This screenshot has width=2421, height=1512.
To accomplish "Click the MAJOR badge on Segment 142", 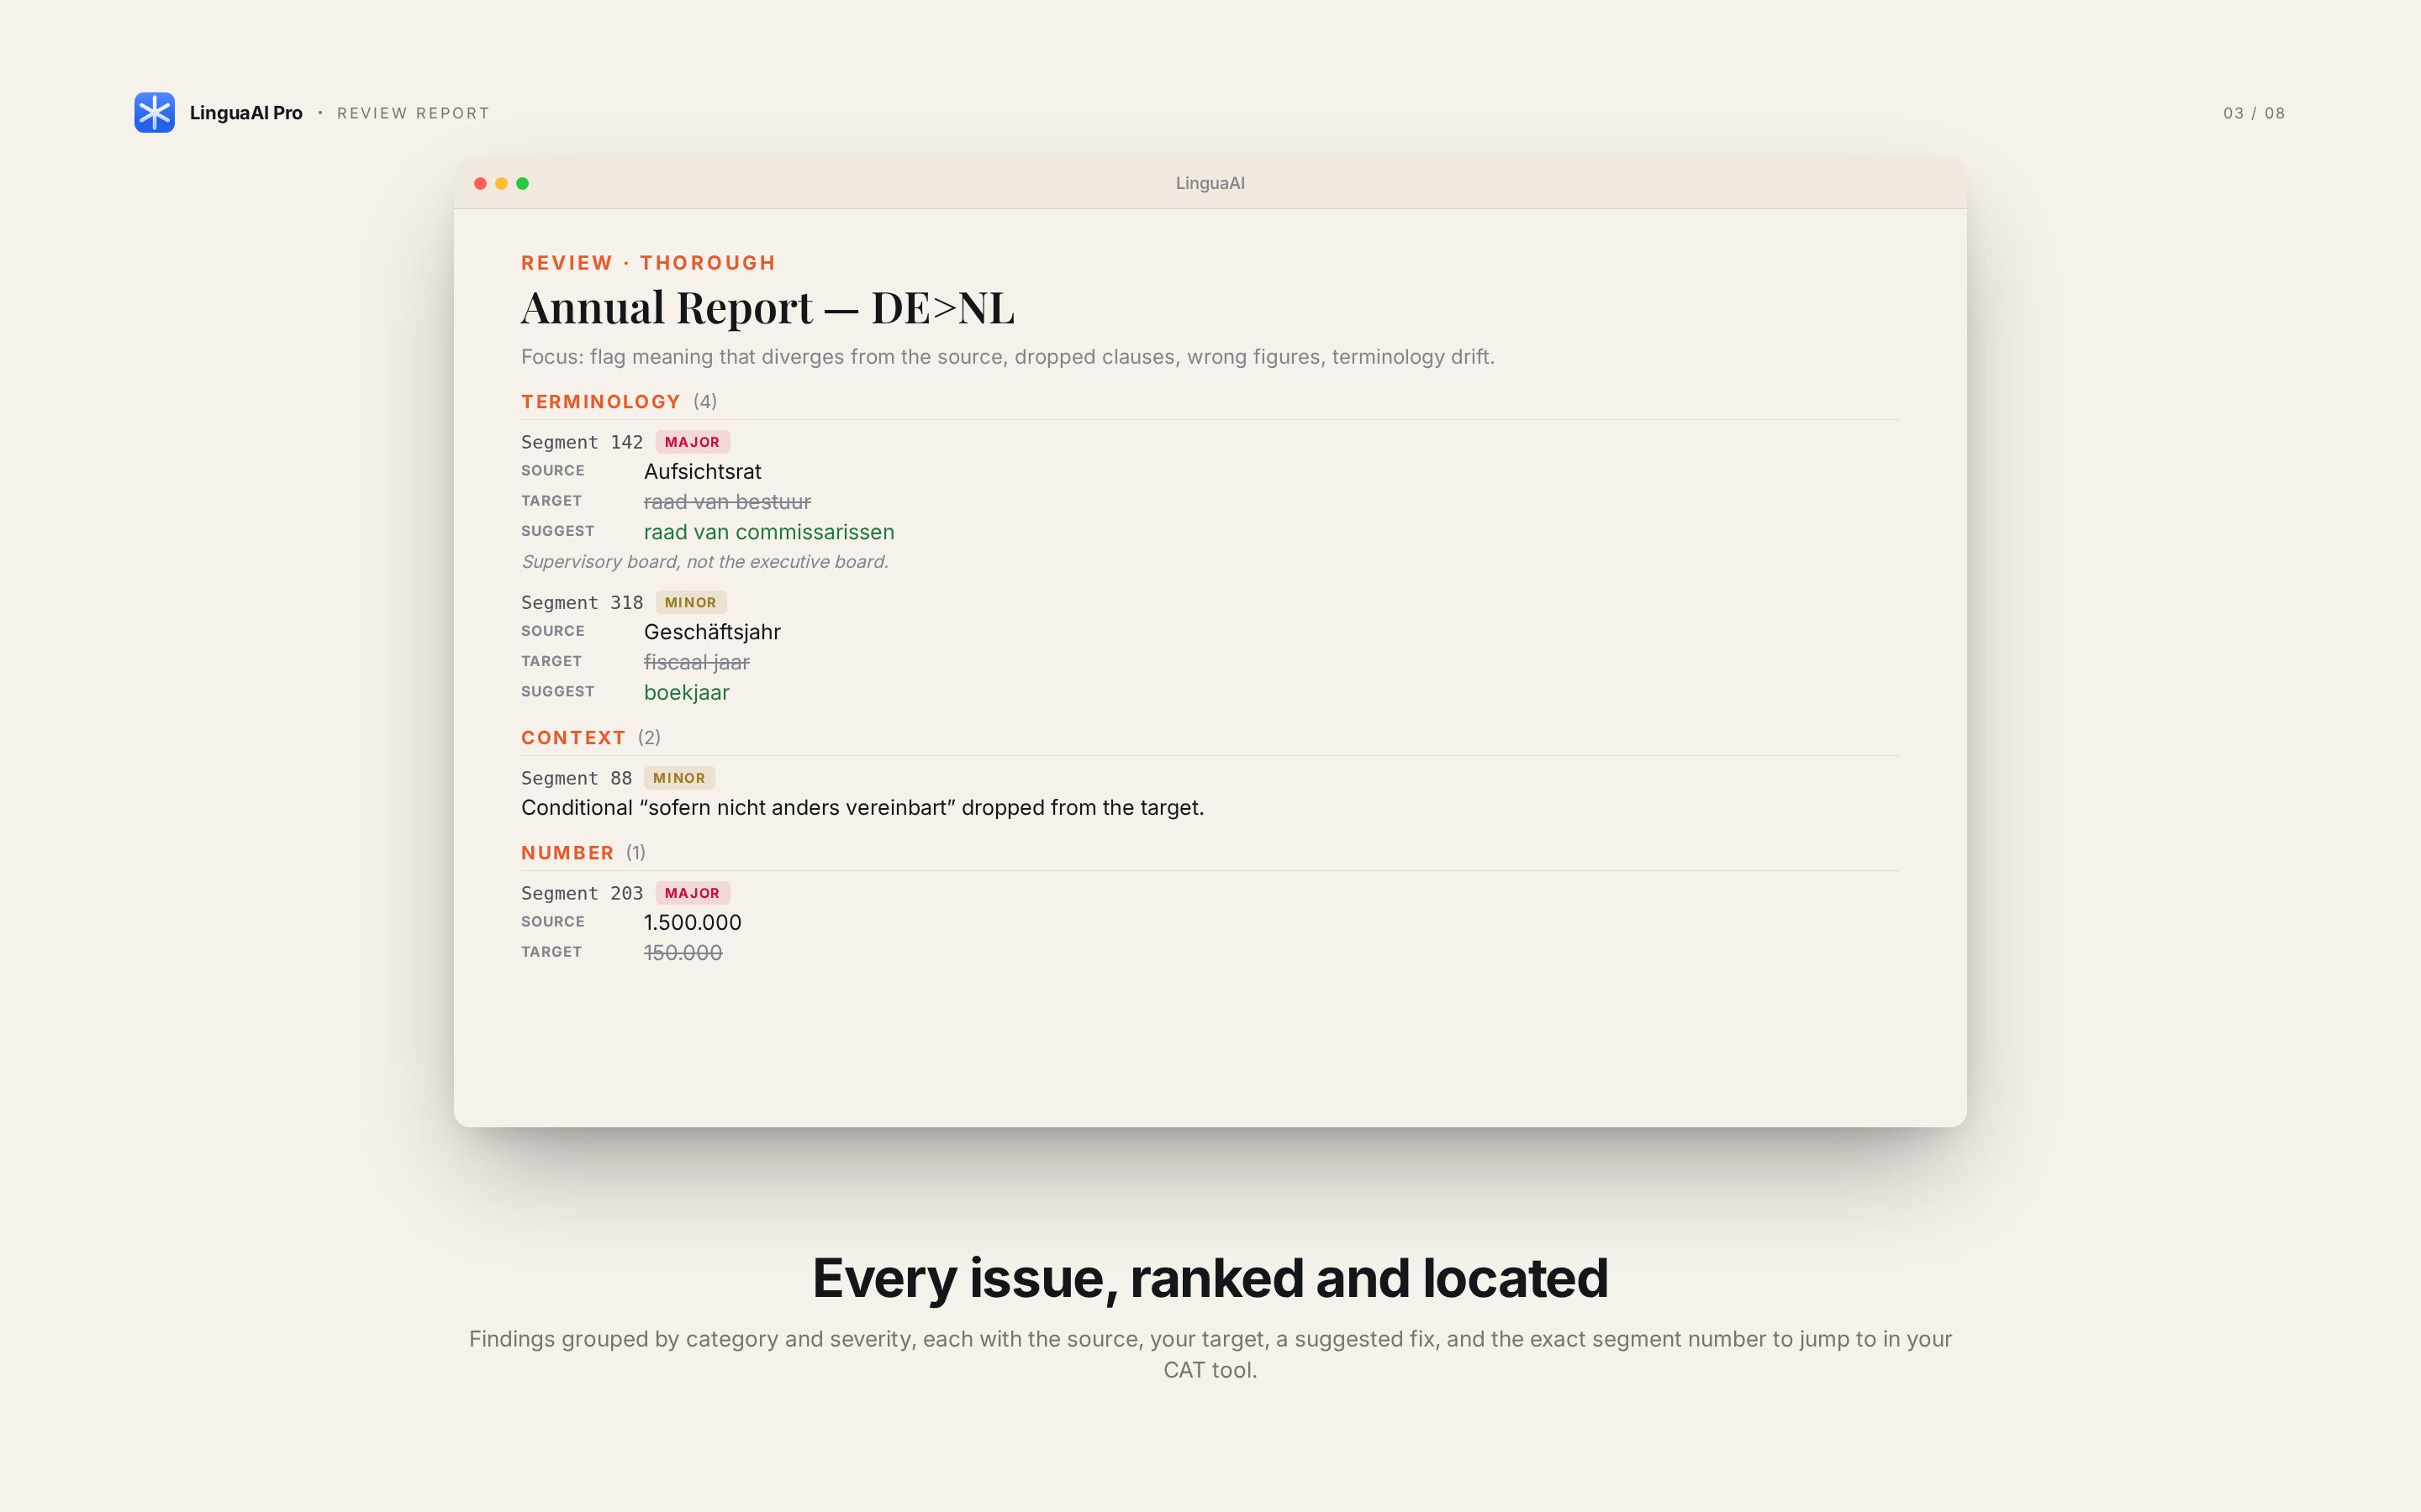I will pos(693,442).
